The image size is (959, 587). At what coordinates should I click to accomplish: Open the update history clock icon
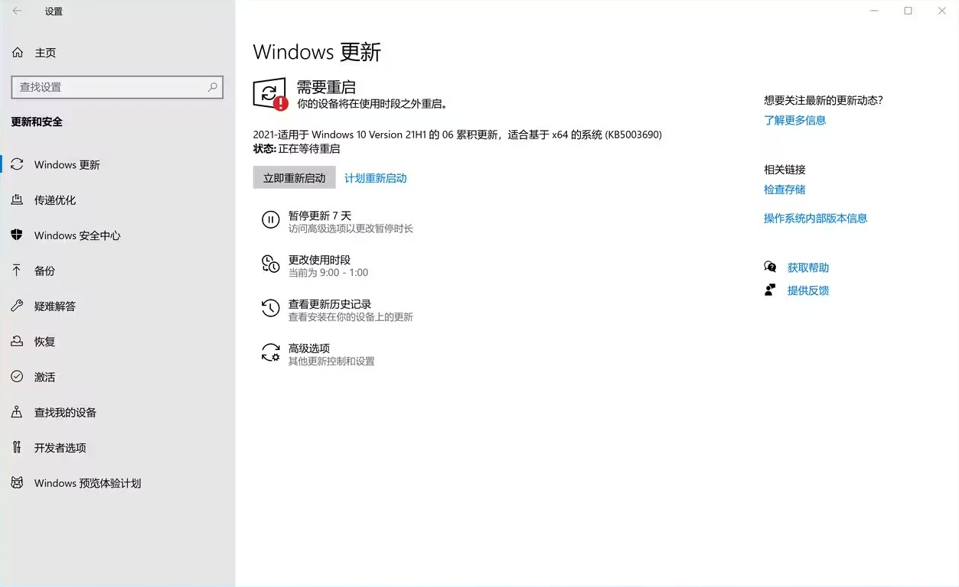pos(270,308)
